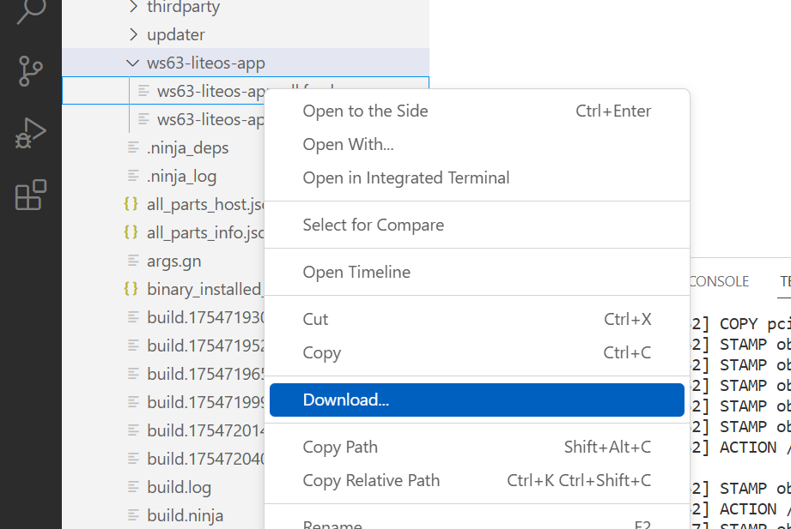The height and width of the screenshot is (529, 791).
Task: Switch to the CONSOLE tab
Action: click(x=718, y=281)
